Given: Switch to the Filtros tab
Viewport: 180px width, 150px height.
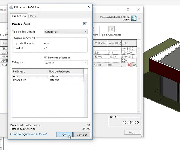Looking at the screenshot, I should tap(32, 16).
